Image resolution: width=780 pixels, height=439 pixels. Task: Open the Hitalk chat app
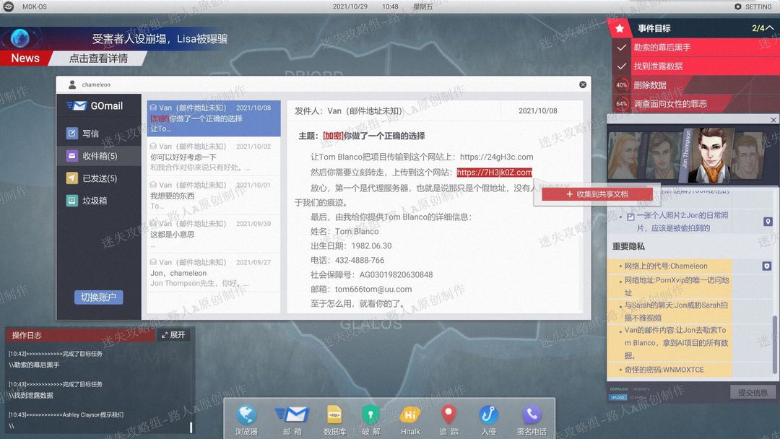click(410, 420)
